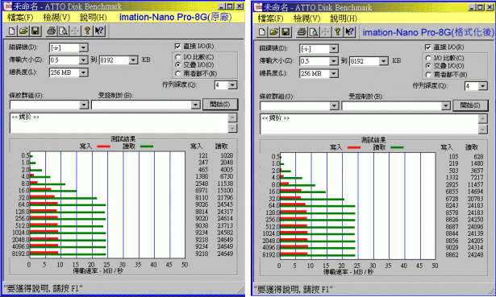The image size is (496, 297).
Task: Click Print Preview icon in right window toolbar
Action: pyautogui.click(x=314, y=32)
